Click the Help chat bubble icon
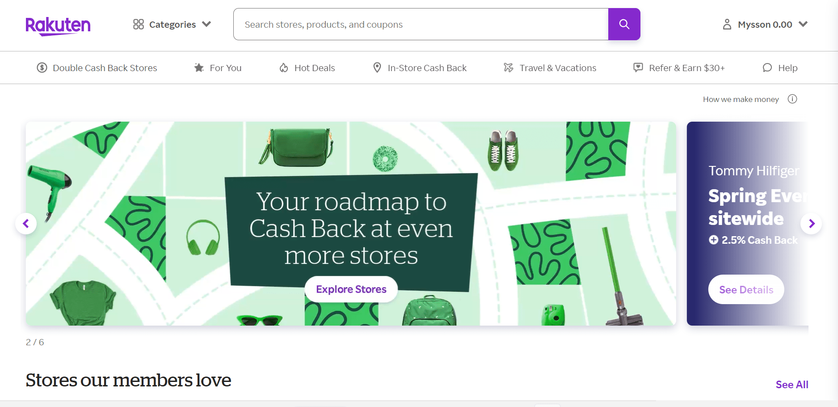 [767, 68]
